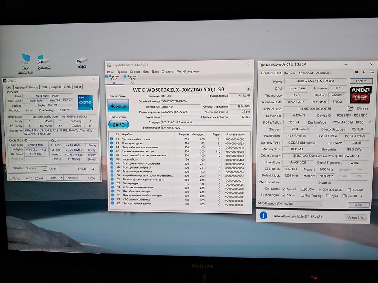
Task: Click the GPU-Z title bar app icon
Action: pyautogui.click(x=262, y=65)
